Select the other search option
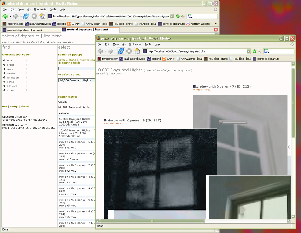 (10, 90)
